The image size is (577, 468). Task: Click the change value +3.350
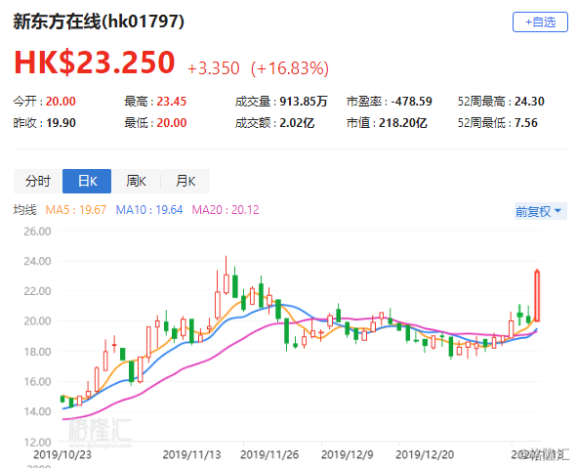pos(214,68)
